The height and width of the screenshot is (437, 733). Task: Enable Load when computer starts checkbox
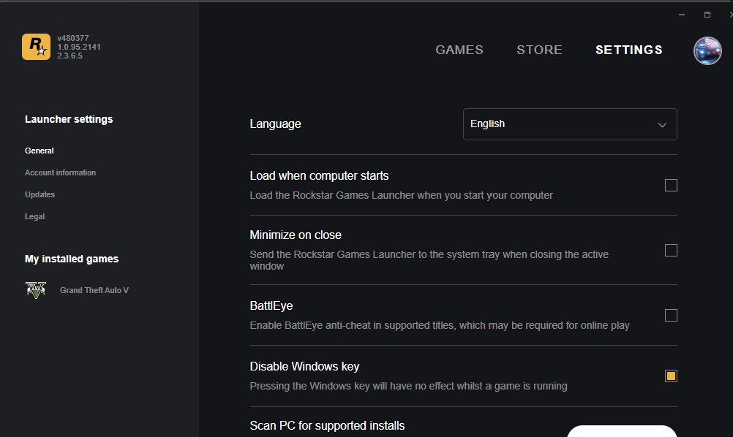[x=671, y=186]
